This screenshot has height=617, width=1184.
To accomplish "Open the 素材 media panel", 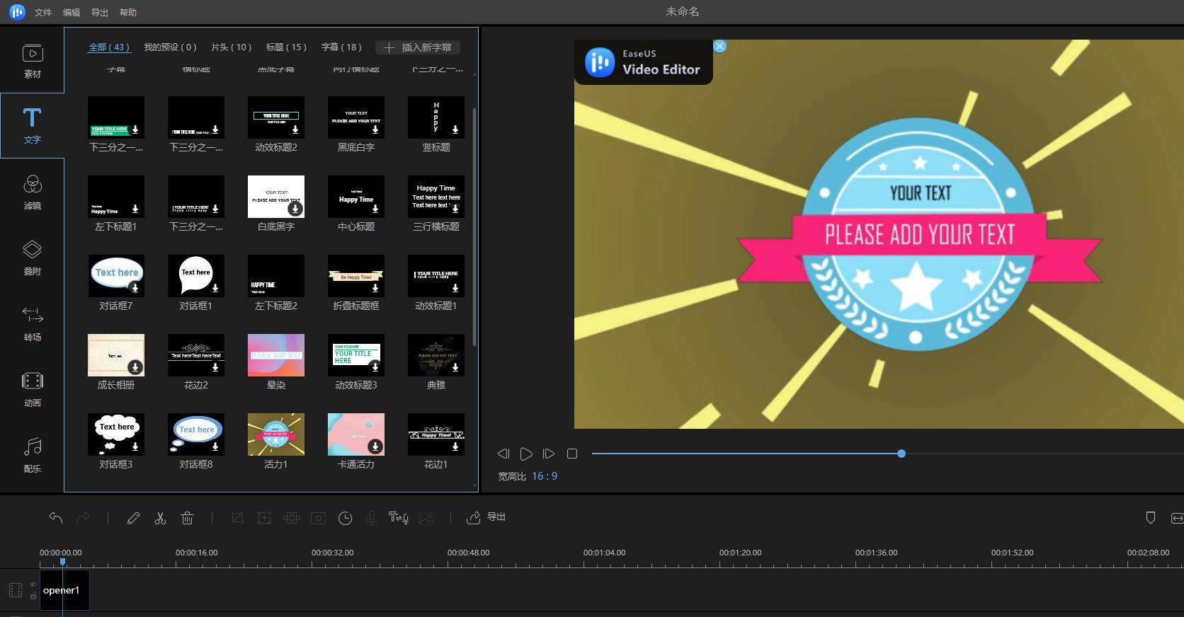I will click(33, 61).
